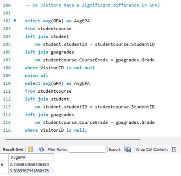This screenshot has height=176, width=181.
Task: Click the Result Grid form editor icon
Action: click(31, 149)
